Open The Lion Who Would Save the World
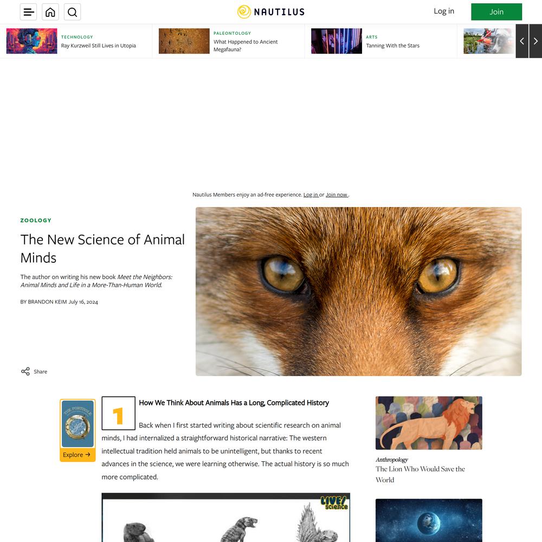Image resolution: width=542 pixels, height=542 pixels. click(420, 474)
